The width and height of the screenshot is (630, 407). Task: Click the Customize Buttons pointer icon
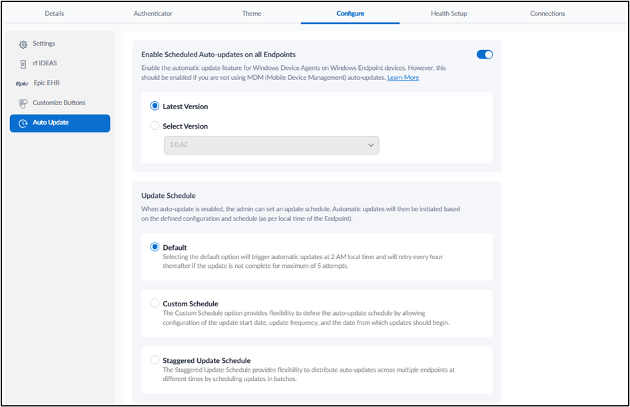coord(23,103)
